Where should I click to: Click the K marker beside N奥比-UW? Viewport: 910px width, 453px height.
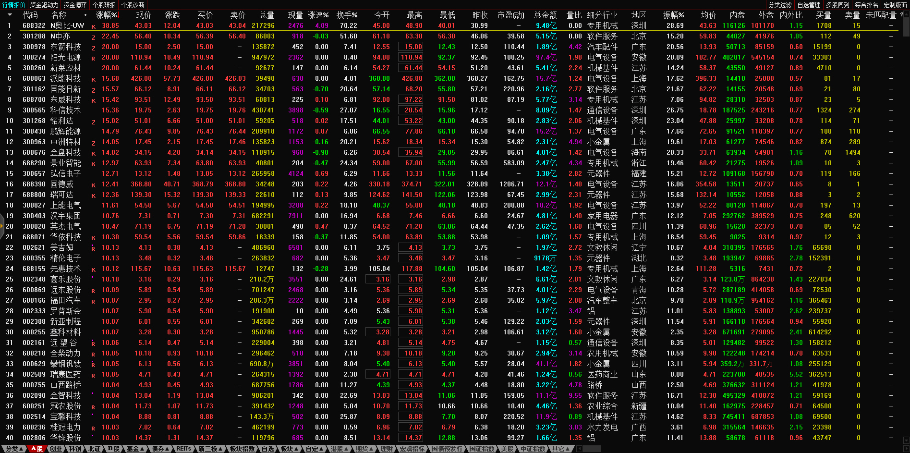tap(93, 26)
